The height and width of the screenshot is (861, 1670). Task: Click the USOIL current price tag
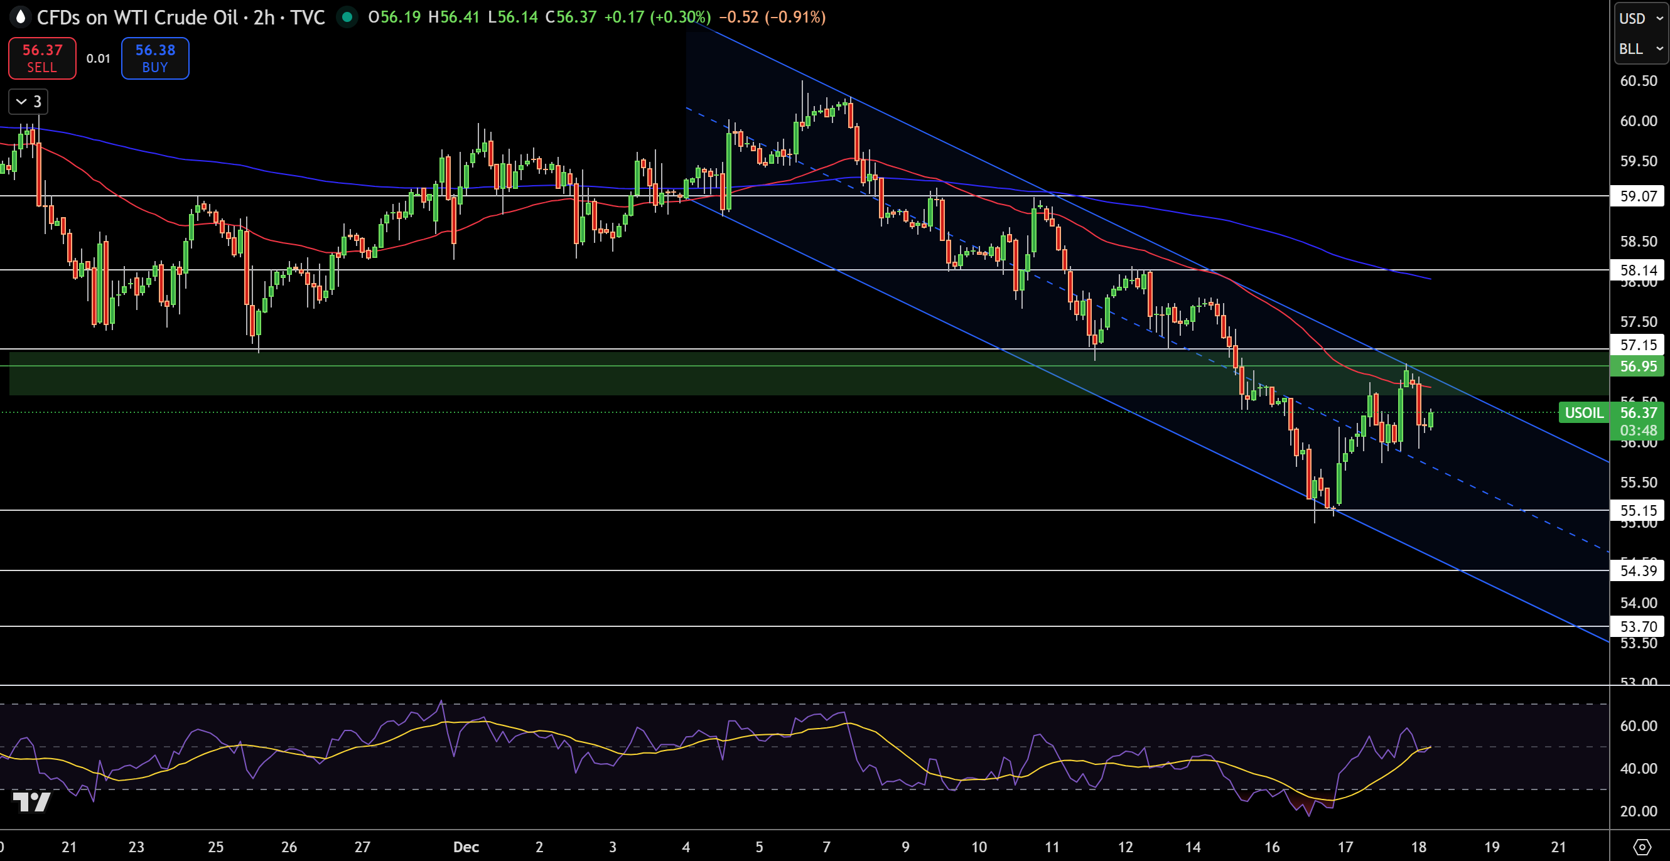[1584, 413]
